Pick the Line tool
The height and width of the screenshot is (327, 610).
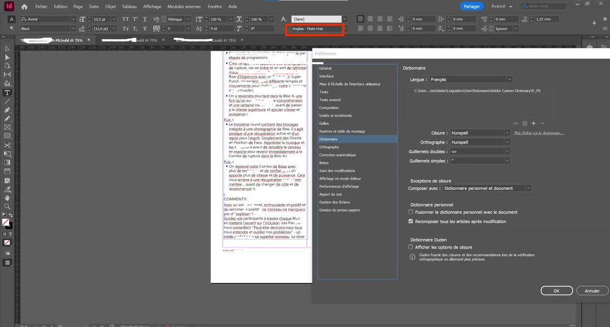[x=7, y=101]
